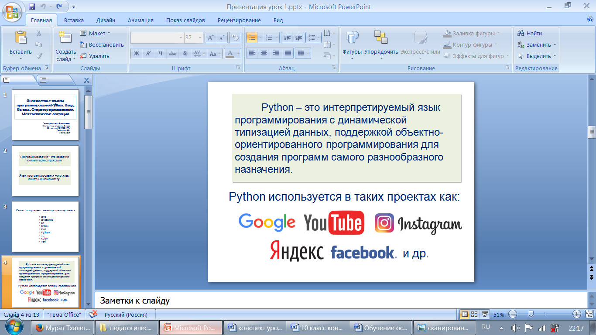Click Восстановить to reset the slide
596x335 pixels.
(x=102, y=44)
